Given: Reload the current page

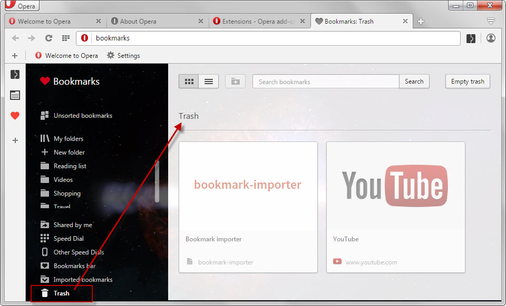Looking at the screenshot, I should (x=48, y=38).
